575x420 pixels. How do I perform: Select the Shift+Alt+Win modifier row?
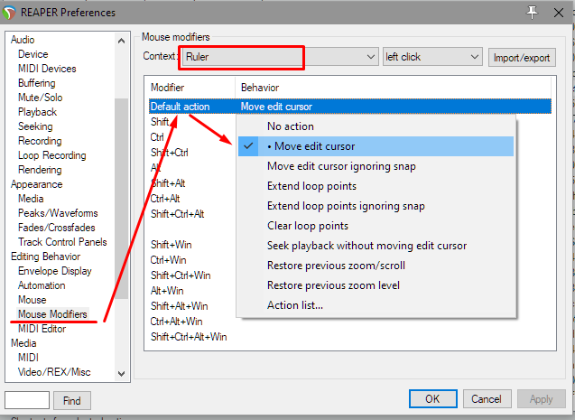pos(179,306)
